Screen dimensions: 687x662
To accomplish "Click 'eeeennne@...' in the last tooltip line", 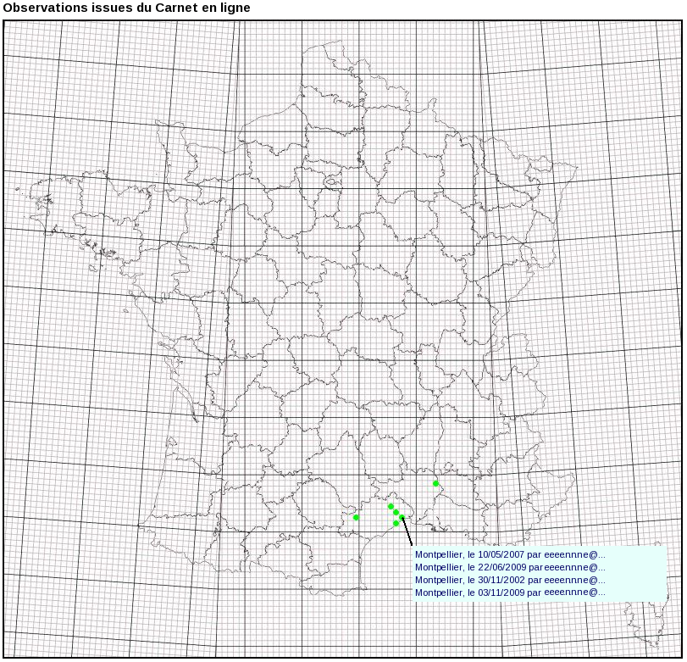I will (x=574, y=592).
